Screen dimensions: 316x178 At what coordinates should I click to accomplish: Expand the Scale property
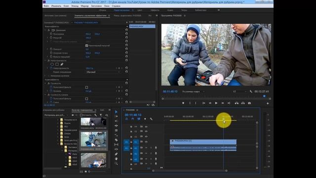47,38
